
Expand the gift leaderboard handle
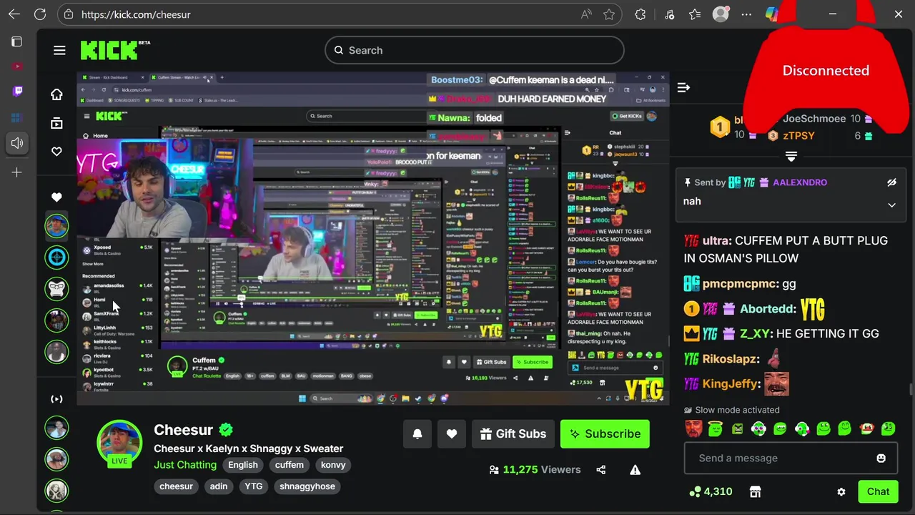click(791, 156)
